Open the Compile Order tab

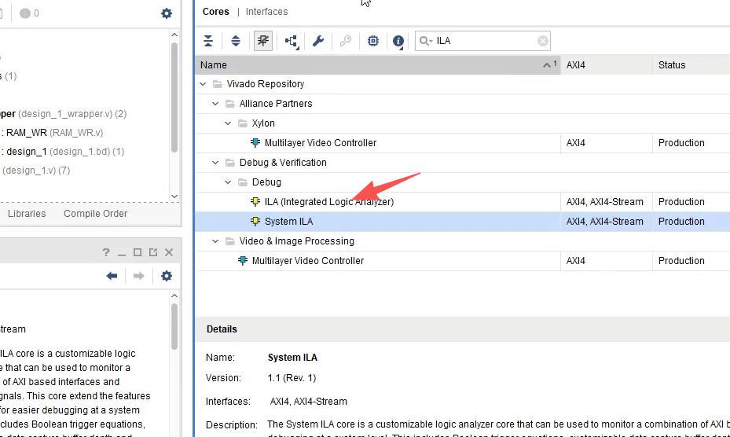(x=95, y=213)
